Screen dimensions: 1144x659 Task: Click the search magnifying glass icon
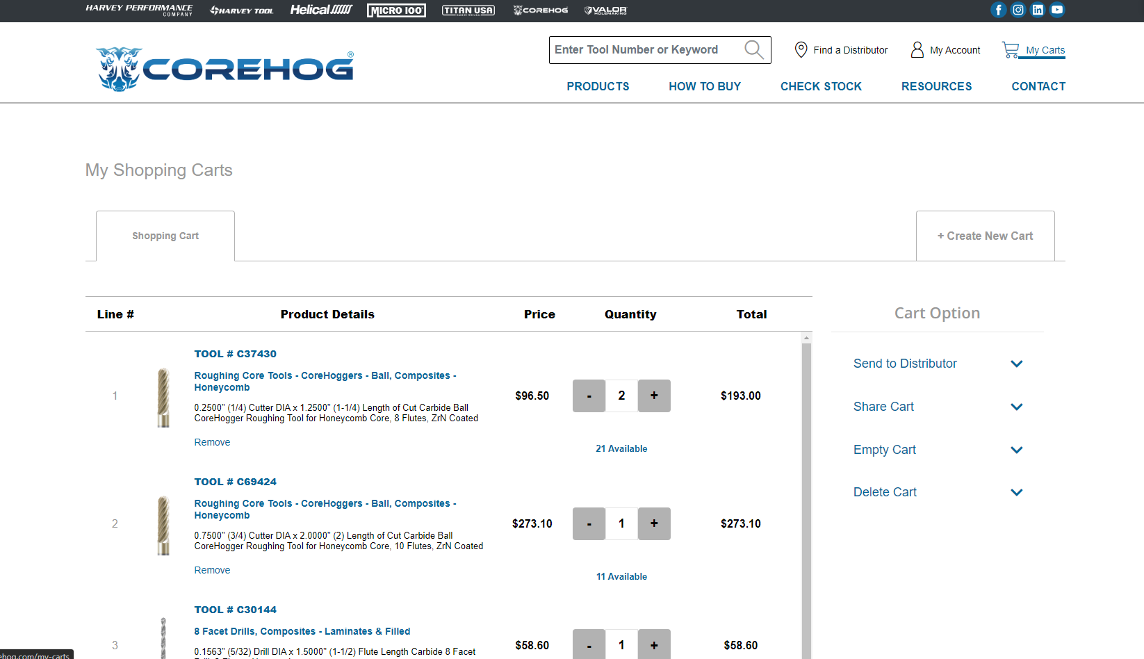(x=753, y=49)
